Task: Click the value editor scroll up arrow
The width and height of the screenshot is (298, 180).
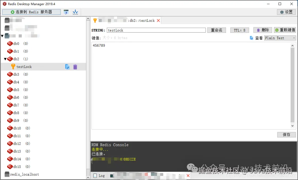Action: [292, 46]
